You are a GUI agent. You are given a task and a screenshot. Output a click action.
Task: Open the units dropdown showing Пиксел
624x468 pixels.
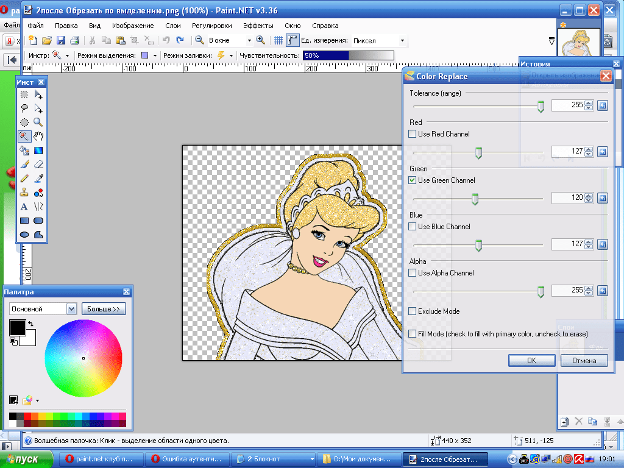402,41
